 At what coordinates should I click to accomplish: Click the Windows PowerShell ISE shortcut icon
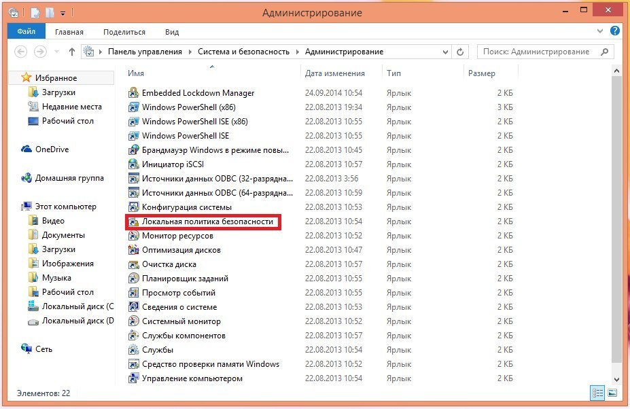click(x=134, y=136)
